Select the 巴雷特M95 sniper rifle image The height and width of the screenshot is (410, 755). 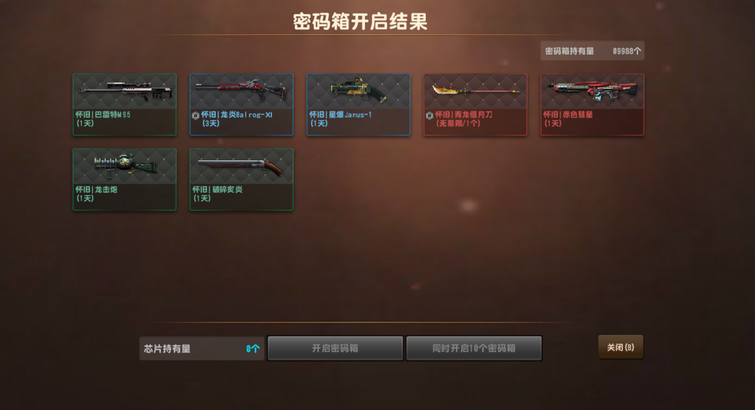124,90
